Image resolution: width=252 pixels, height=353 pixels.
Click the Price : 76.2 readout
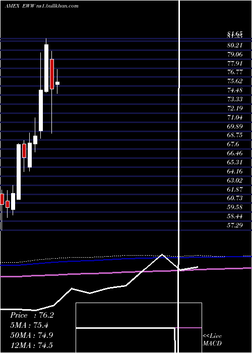click(x=32, y=315)
